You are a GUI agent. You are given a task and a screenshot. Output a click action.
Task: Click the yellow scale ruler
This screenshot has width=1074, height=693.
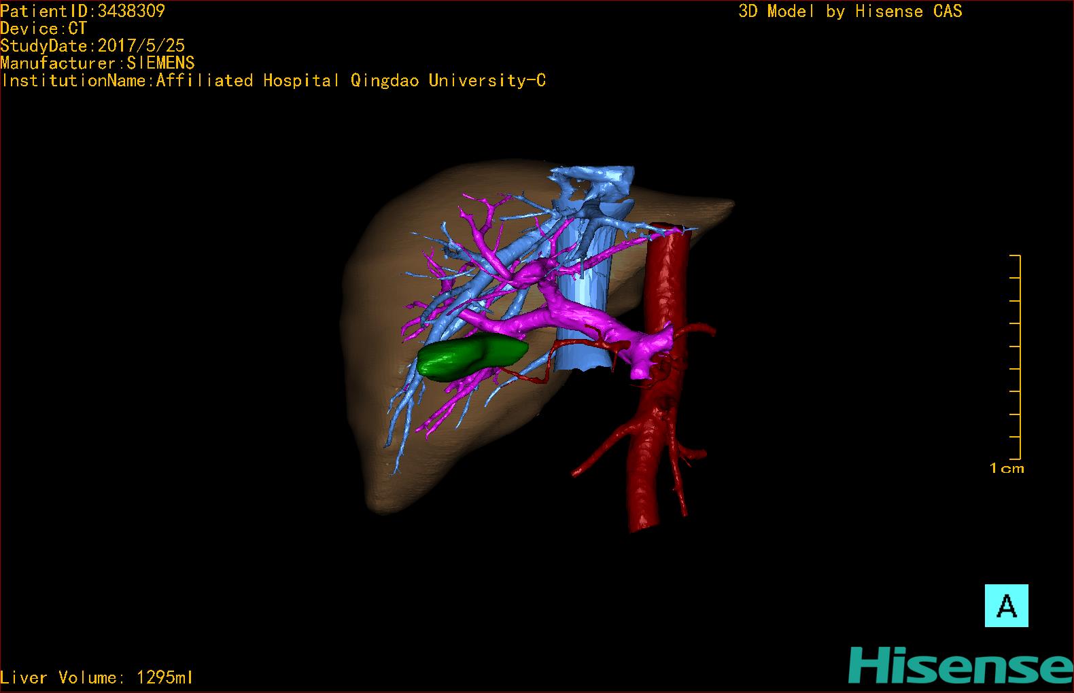click(1016, 357)
